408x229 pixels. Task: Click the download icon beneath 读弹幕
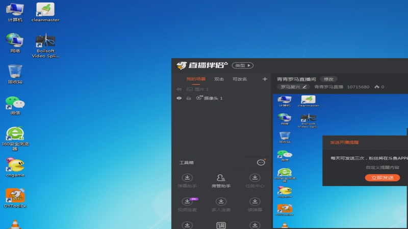pyautogui.click(x=254, y=225)
